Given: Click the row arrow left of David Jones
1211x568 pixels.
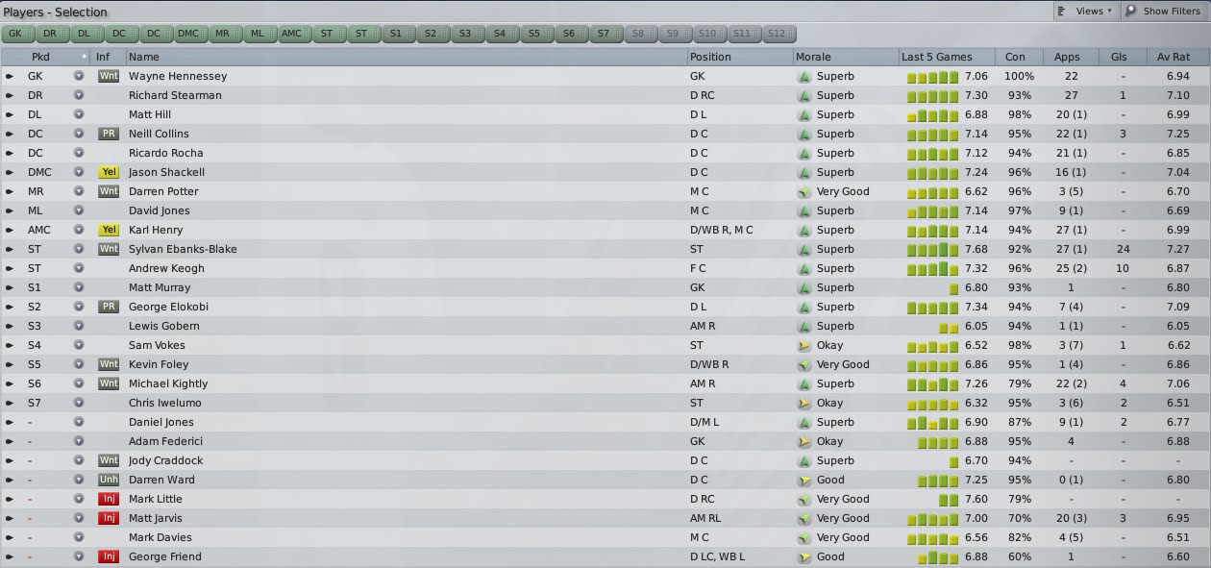Looking at the screenshot, I should [10, 210].
